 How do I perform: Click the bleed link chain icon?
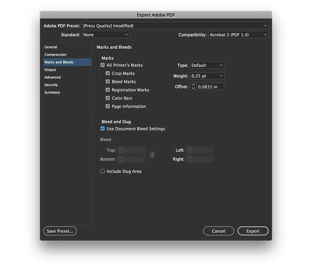click(152, 155)
